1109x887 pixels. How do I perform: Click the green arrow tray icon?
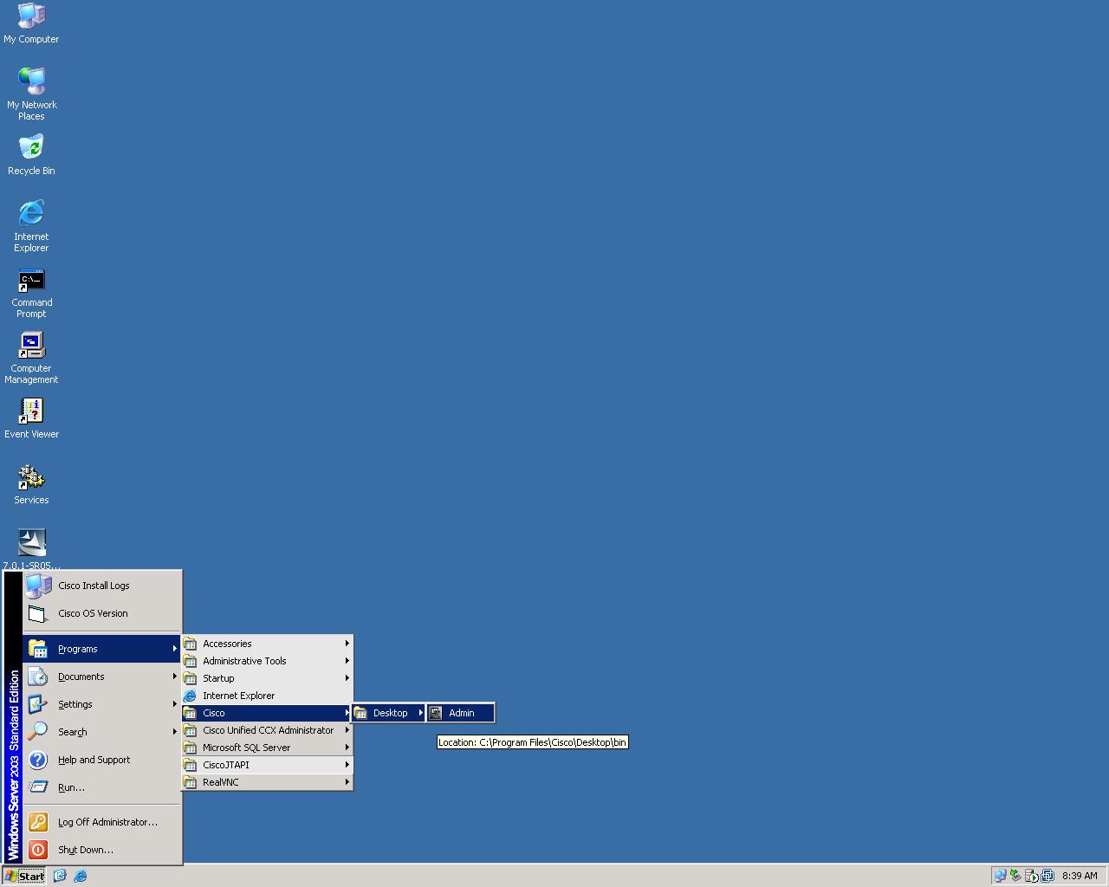click(x=1015, y=876)
